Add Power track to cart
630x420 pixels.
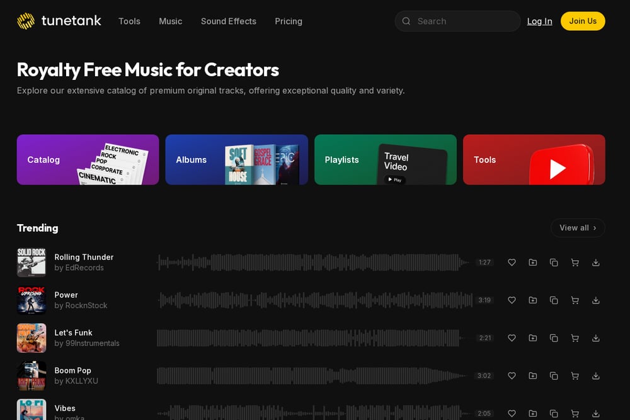[x=575, y=300]
